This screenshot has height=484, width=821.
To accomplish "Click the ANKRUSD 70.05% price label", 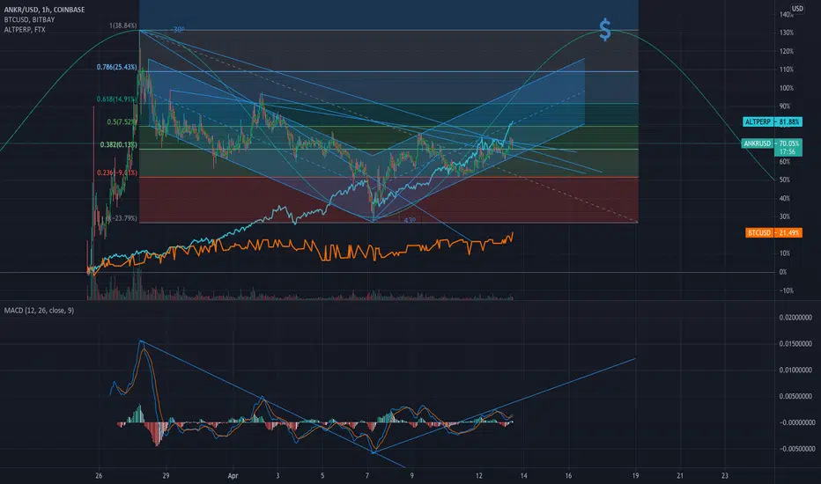I will (772, 143).
